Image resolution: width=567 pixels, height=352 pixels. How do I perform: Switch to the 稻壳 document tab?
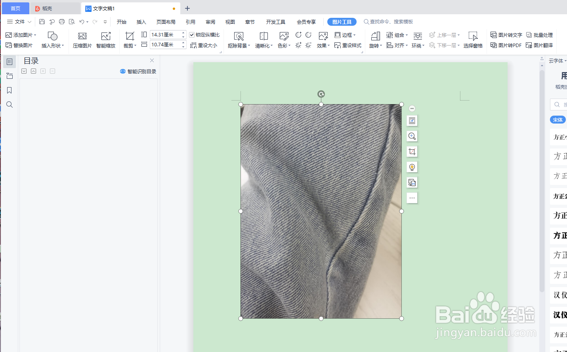(55, 8)
